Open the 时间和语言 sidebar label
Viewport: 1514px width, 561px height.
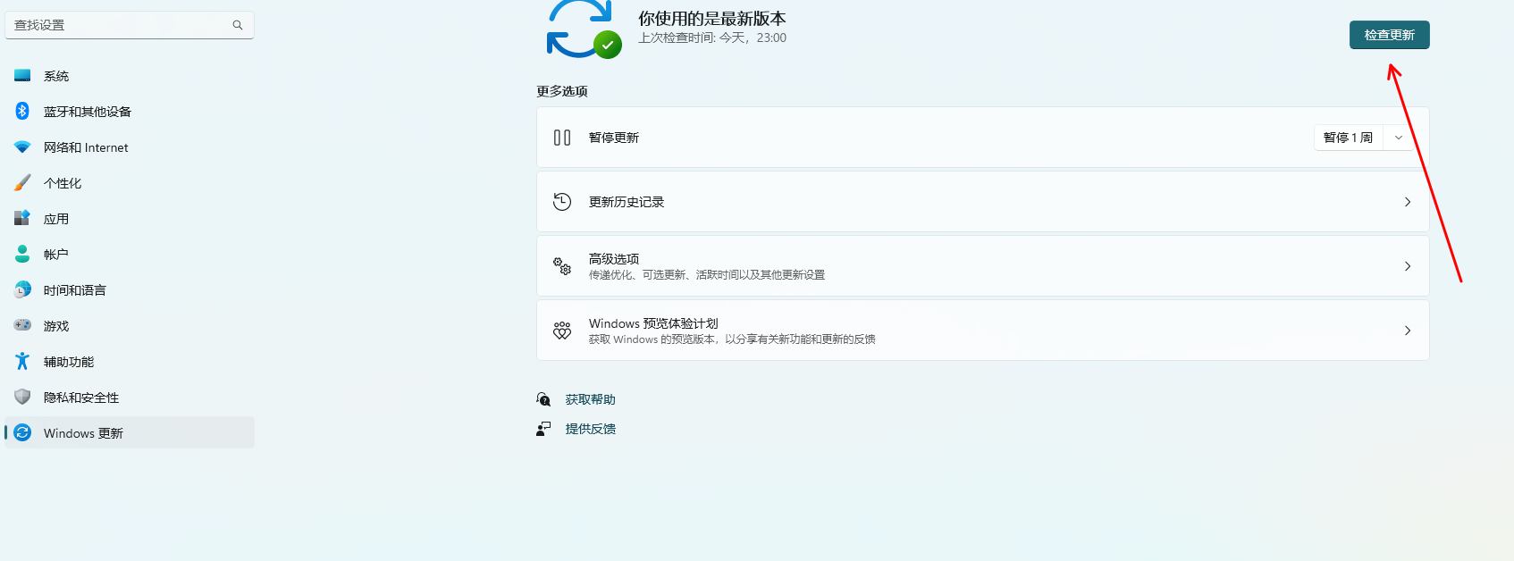(75, 290)
